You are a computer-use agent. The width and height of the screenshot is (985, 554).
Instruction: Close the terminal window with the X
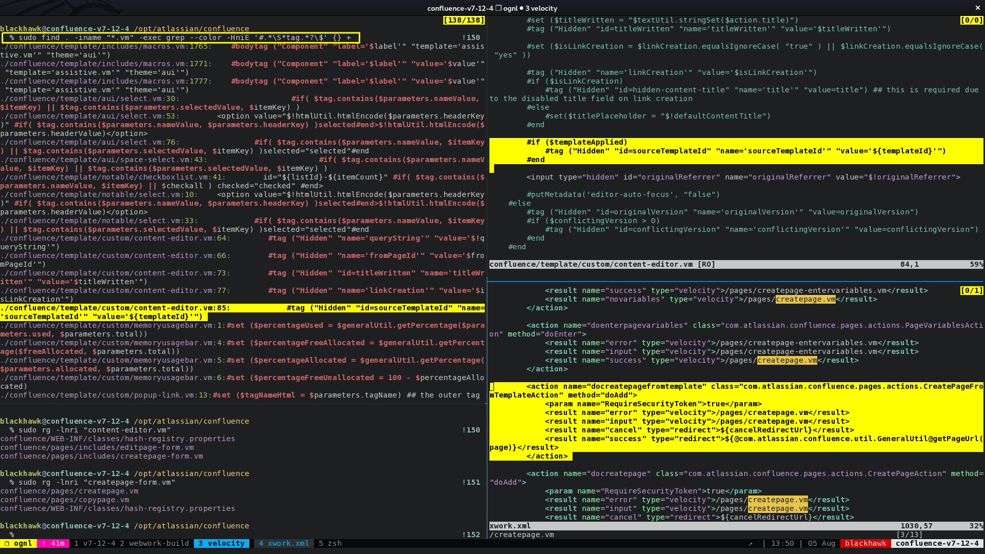977,8
